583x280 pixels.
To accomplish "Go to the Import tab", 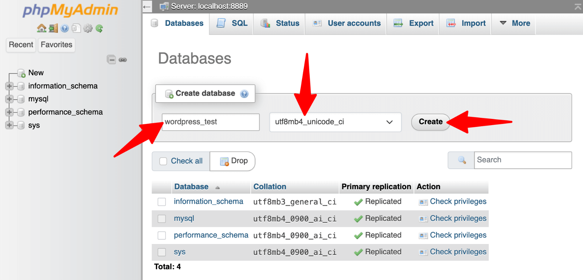I will click(x=466, y=24).
